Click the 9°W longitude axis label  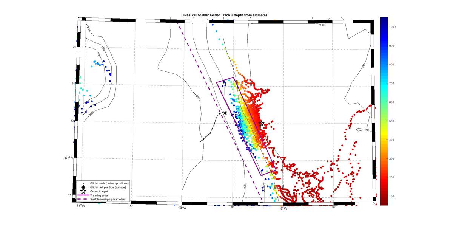coord(283,208)
